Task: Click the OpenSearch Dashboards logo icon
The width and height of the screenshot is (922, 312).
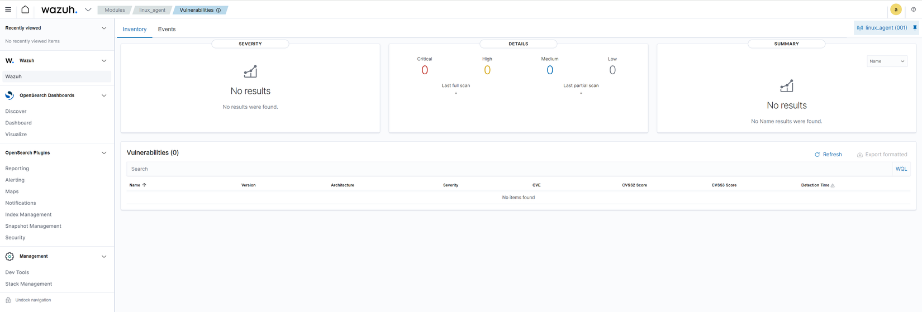Action: pyautogui.click(x=9, y=95)
